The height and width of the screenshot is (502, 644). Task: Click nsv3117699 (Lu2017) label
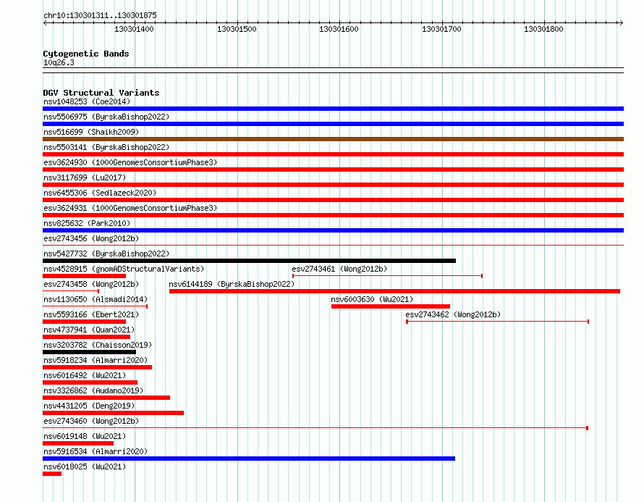click(85, 177)
